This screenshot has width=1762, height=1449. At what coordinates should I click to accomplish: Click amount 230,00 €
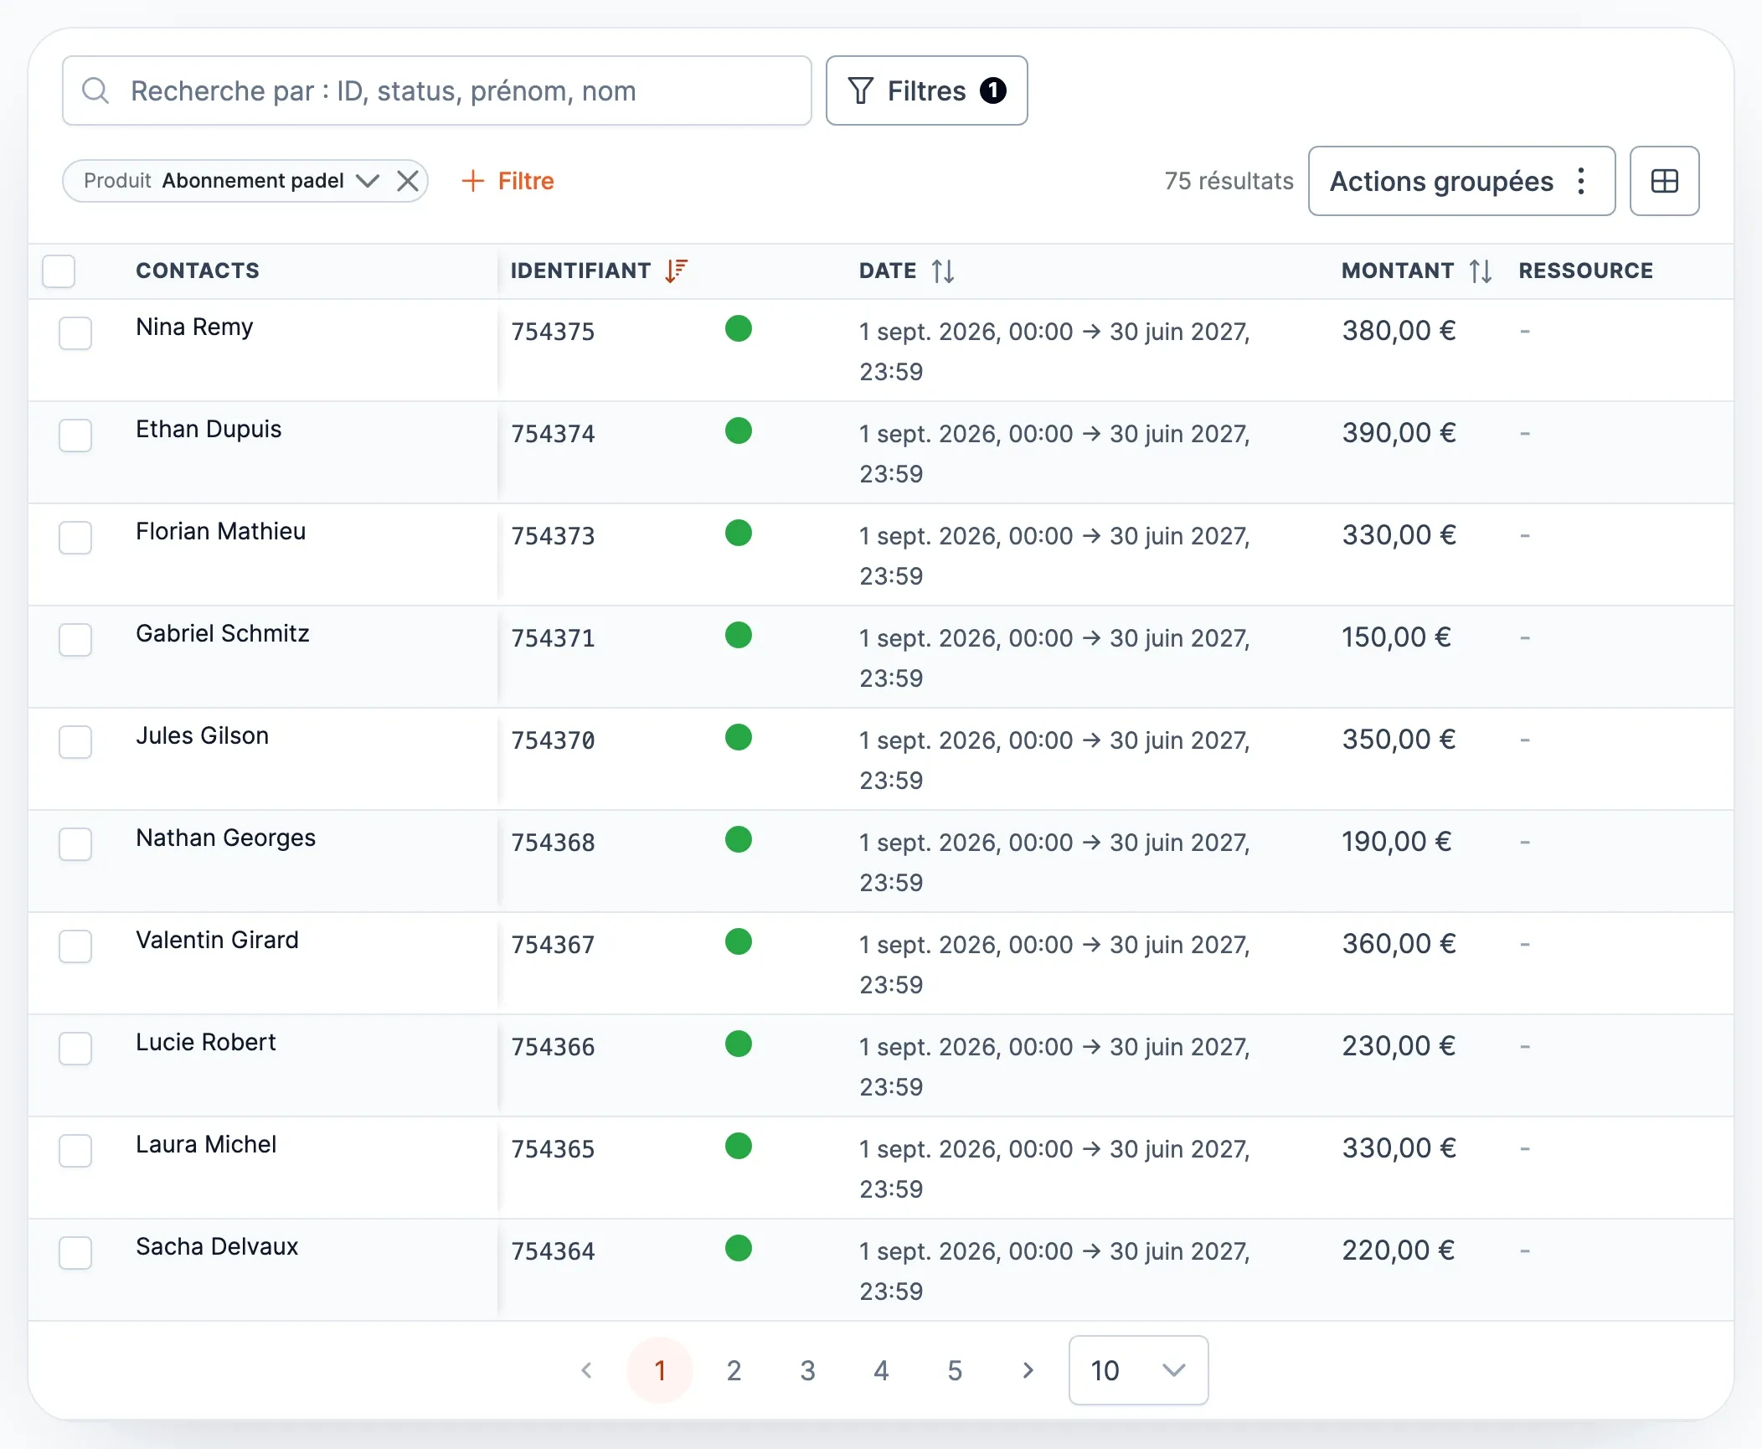pyautogui.click(x=1399, y=1046)
